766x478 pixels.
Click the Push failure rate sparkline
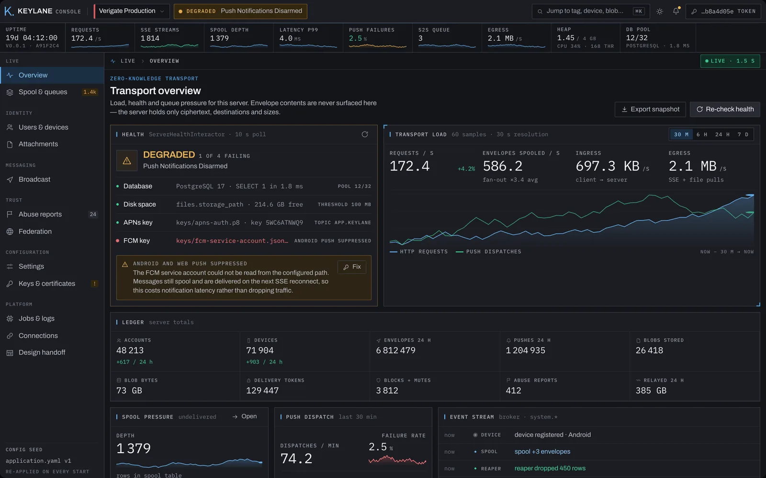tap(397, 460)
